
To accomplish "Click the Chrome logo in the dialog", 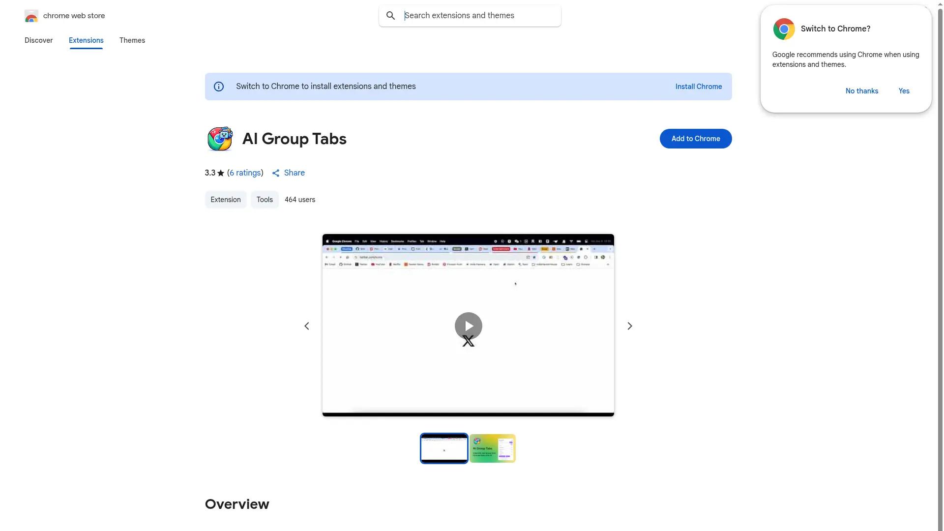I will 784,29.
